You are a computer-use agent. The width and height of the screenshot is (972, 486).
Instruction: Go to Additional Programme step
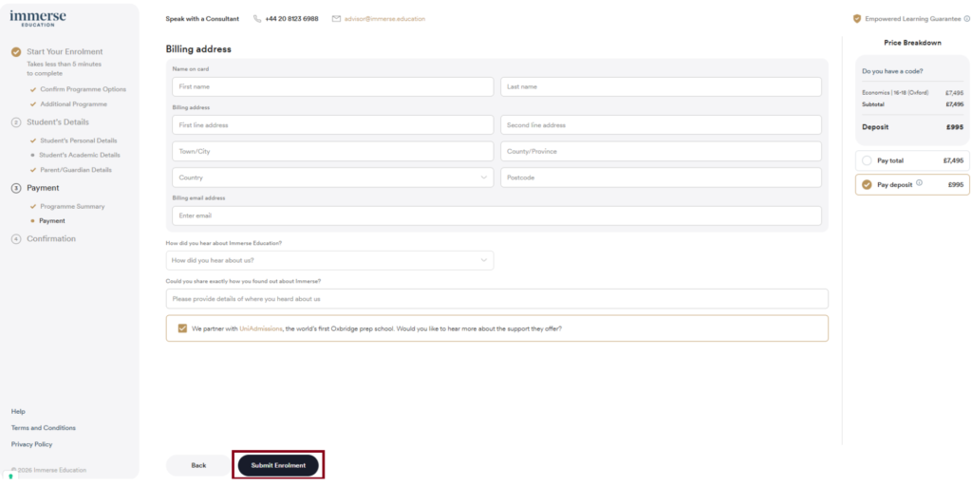[x=74, y=104]
